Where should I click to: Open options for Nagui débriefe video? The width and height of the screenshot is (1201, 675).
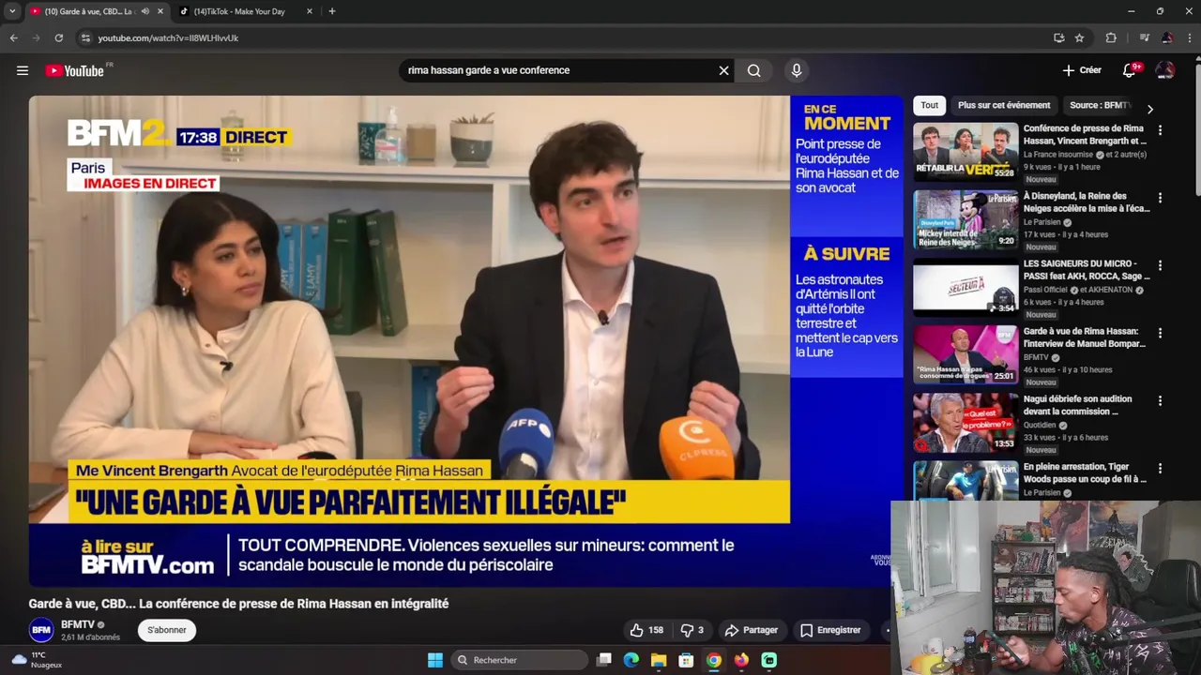1160,400
